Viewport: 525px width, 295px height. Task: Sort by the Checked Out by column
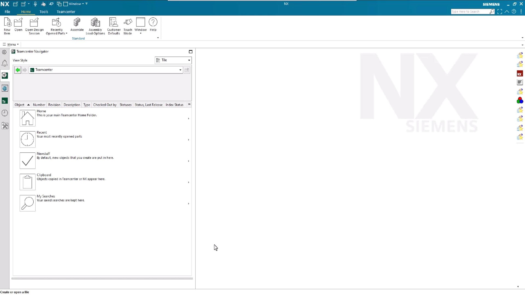[105, 105]
